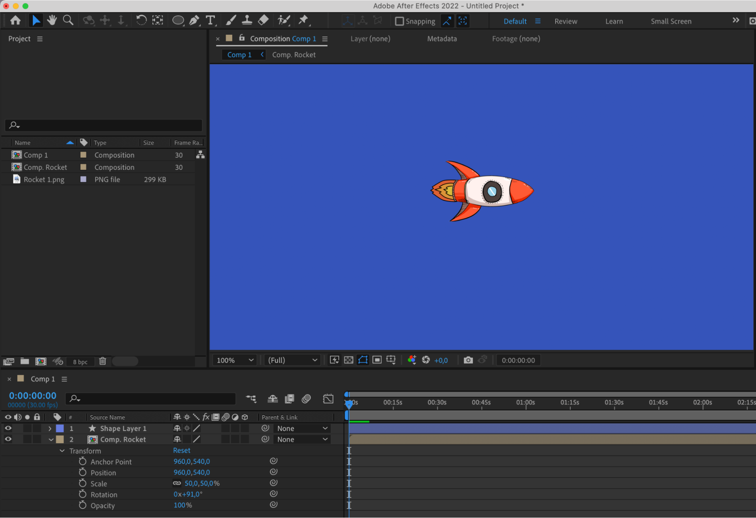Select the Rotation tool
Viewport: 756px width, 518px height.
(x=141, y=20)
